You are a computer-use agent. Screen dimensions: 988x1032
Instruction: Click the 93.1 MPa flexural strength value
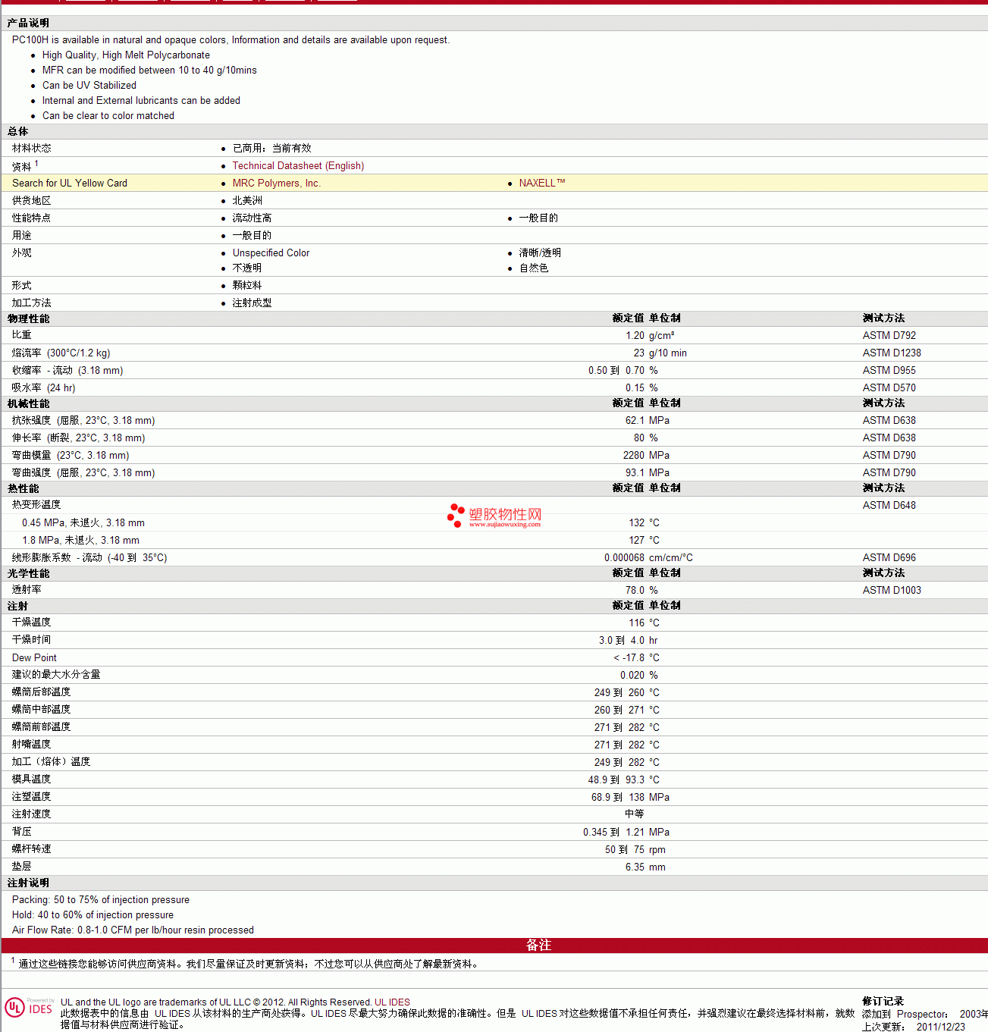tap(648, 472)
